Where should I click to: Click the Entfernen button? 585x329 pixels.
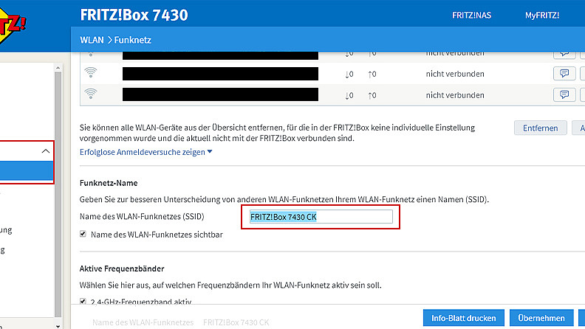point(540,128)
